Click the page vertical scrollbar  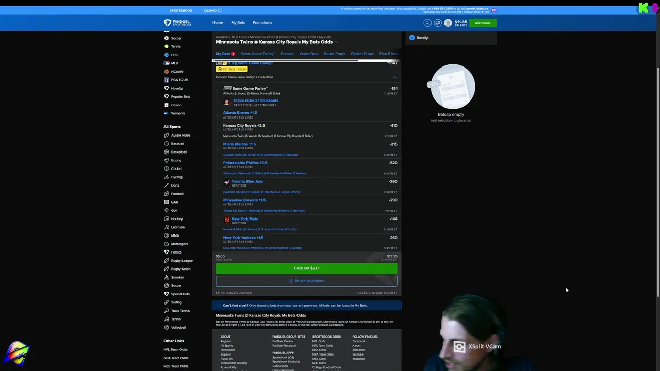[657, 181]
